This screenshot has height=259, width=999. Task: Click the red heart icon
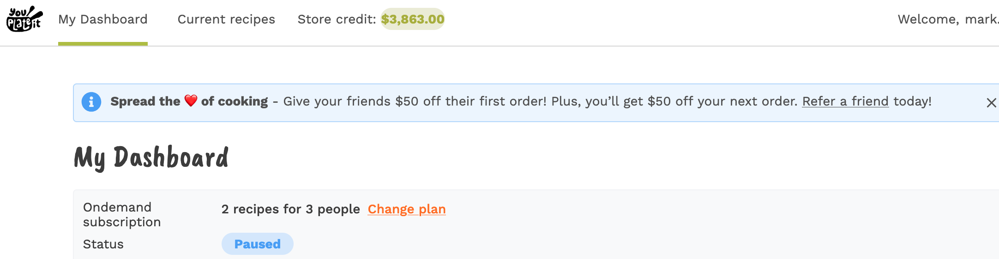[x=191, y=100]
